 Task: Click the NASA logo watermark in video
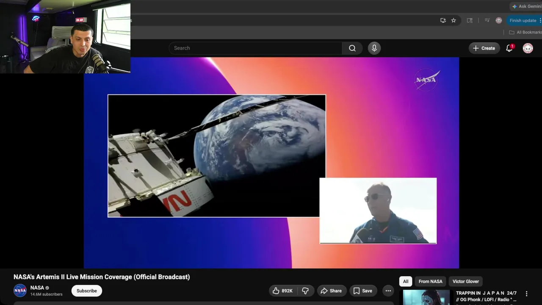click(427, 80)
